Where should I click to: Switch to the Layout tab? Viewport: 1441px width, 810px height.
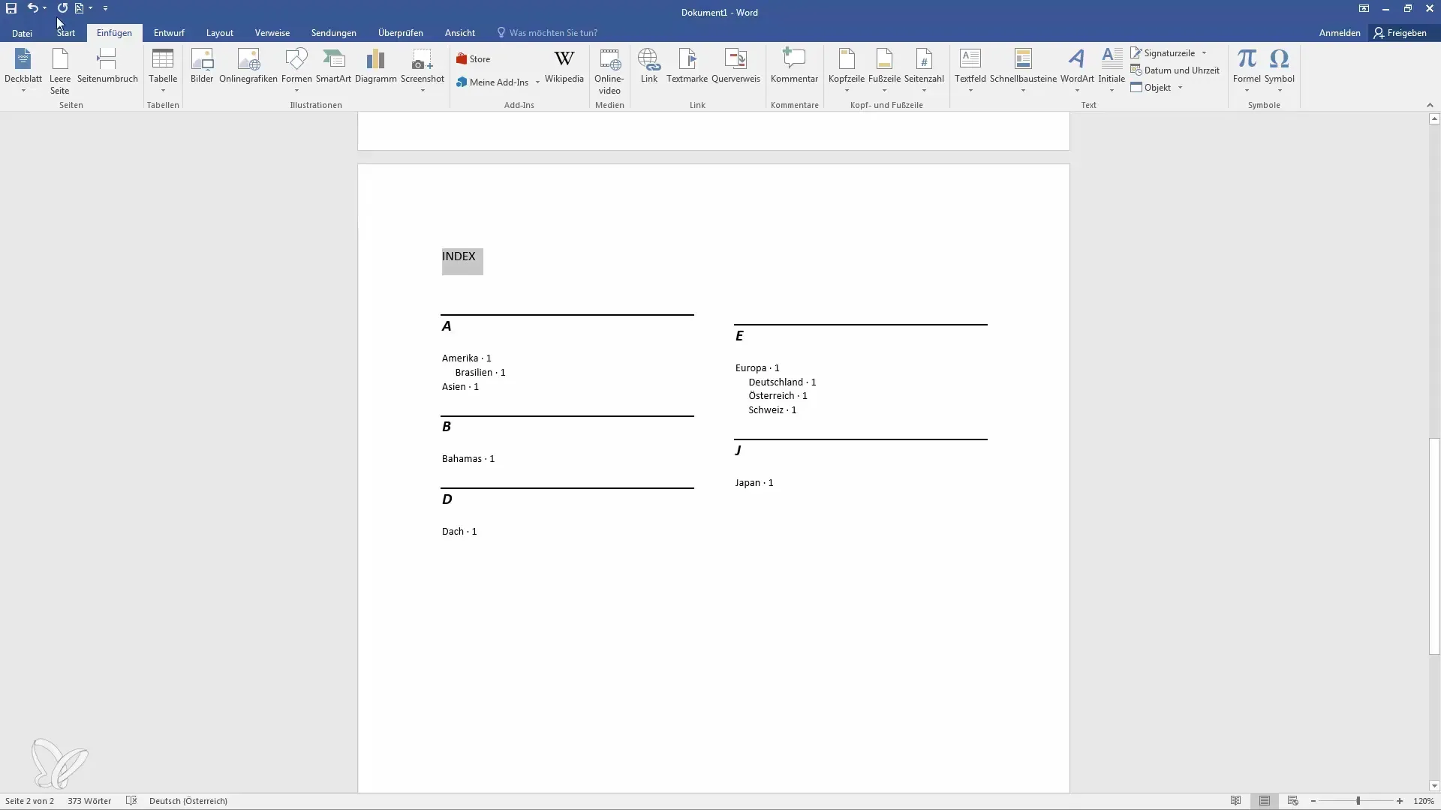[x=220, y=33]
